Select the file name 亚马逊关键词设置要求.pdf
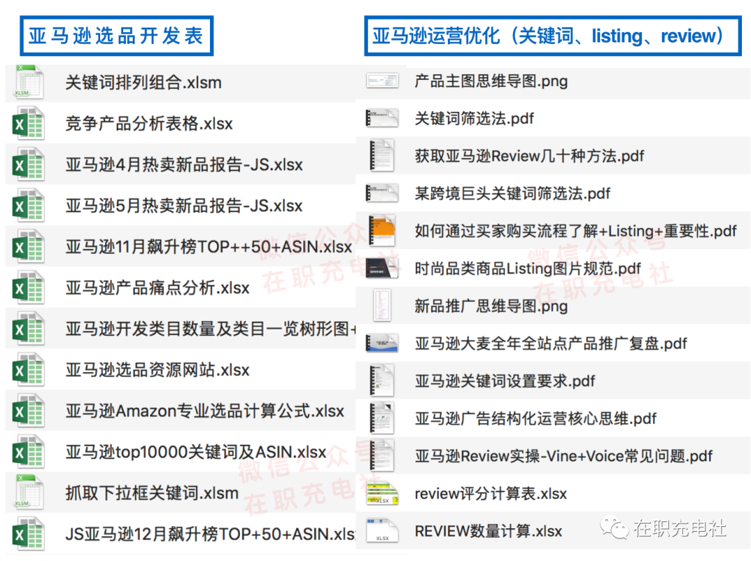Image resolution: width=751 pixels, height=561 pixels. [505, 382]
